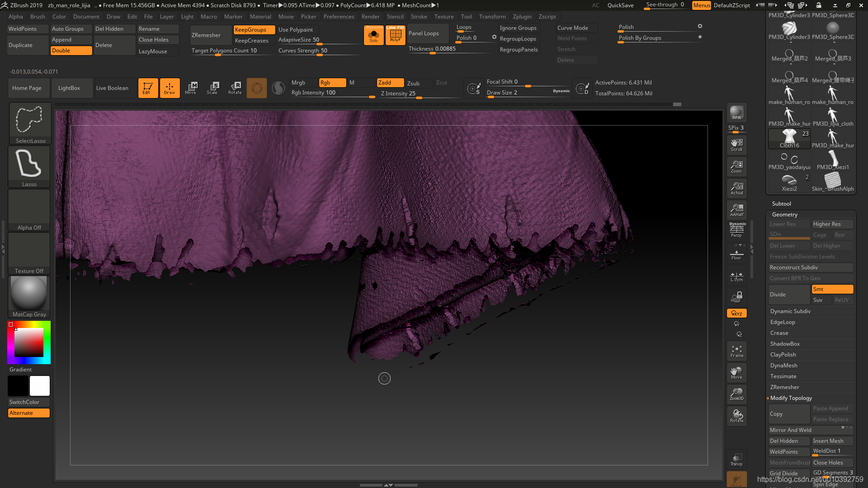Select the SelectLasso brush thumbnail
Image resolution: width=868 pixels, height=488 pixels.
point(30,123)
